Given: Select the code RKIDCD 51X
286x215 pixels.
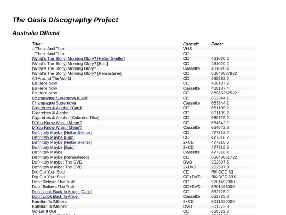Looking at the screenshot, I should tap(224, 177).
